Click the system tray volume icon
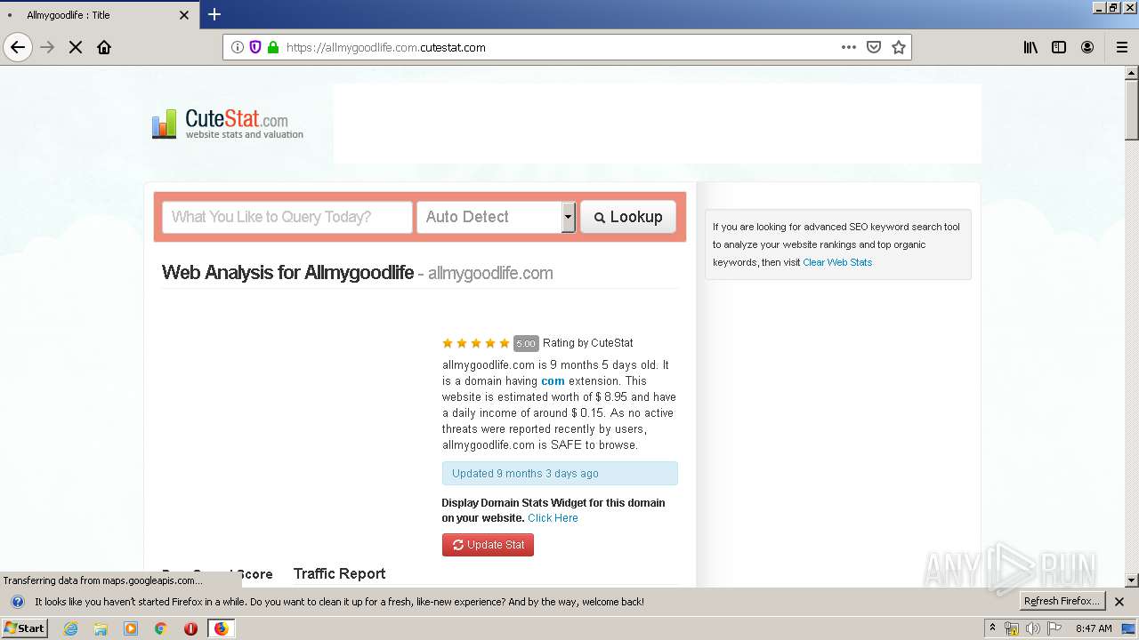 (x=1032, y=628)
